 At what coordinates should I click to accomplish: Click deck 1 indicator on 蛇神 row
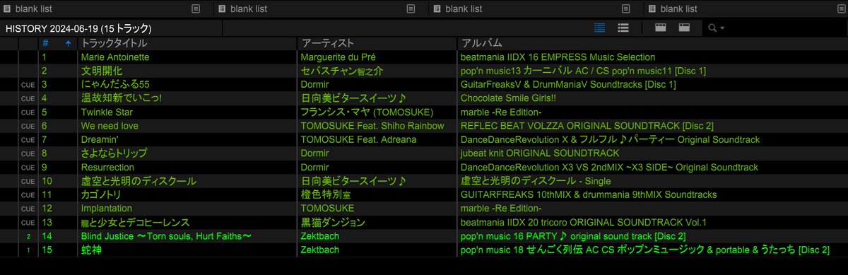[x=28, y=250]
